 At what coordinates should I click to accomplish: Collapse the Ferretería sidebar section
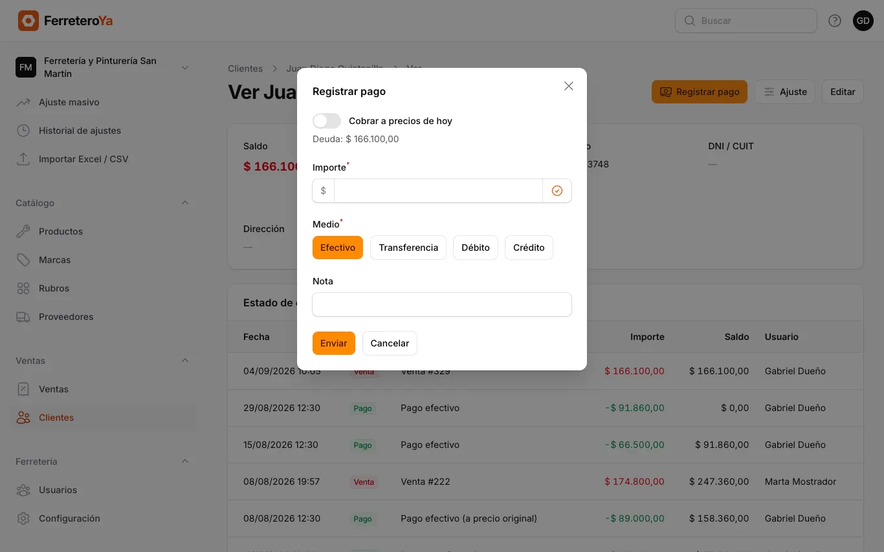[x=185, y=462]
